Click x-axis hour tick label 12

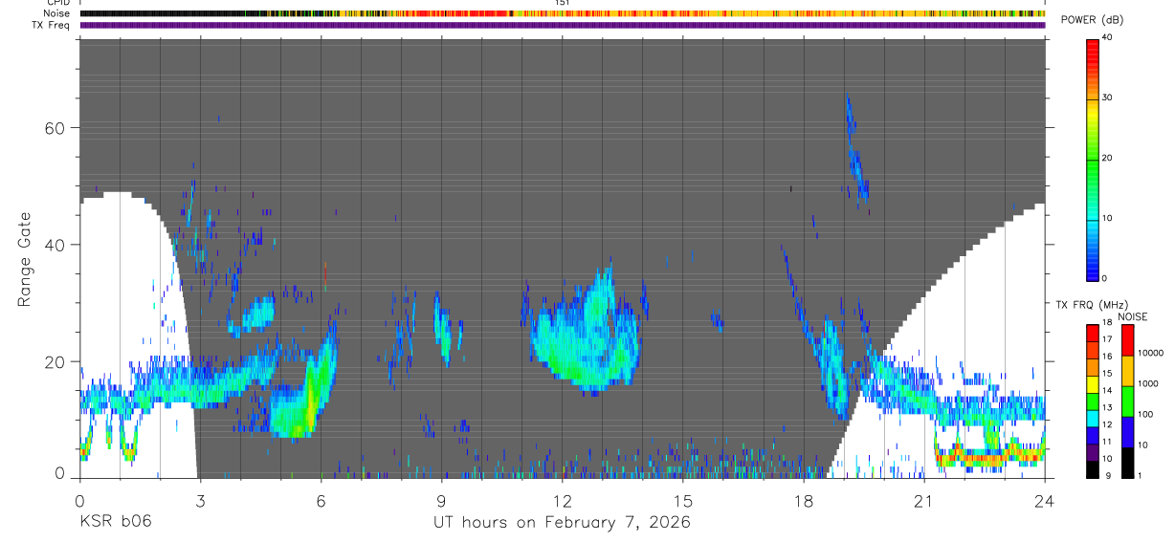[x=563, y=500]
